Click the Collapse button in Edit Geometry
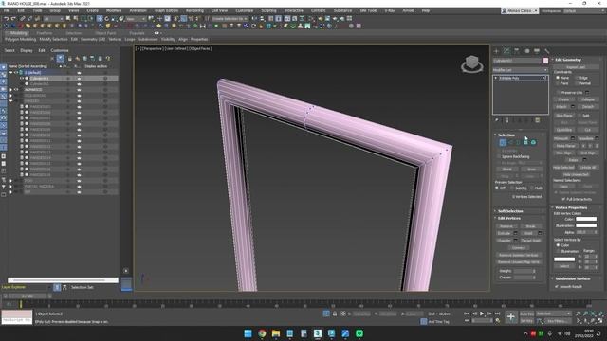The height and width of the screenshot is (341, 607). [588, 99]
